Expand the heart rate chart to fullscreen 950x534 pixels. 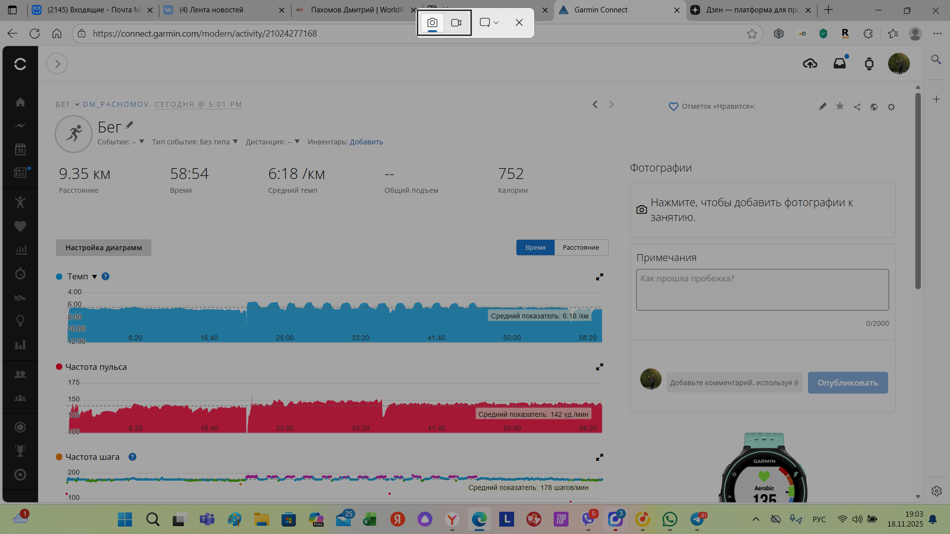[x=599, y=367]
